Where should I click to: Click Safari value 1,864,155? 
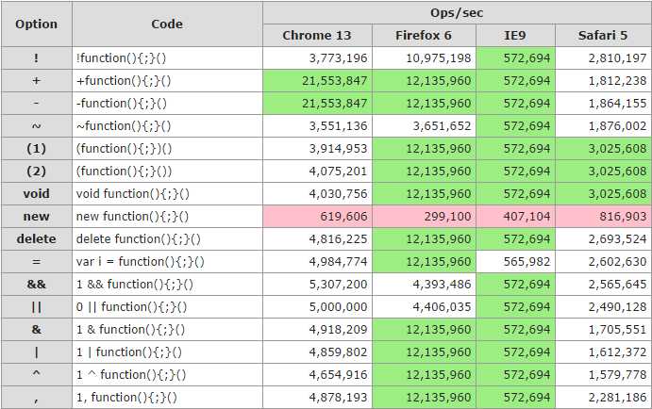coord(603,104)
